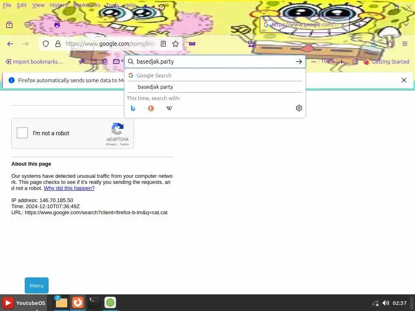Click the blue Menu button
415x311 pixels.
pos(36,285)
